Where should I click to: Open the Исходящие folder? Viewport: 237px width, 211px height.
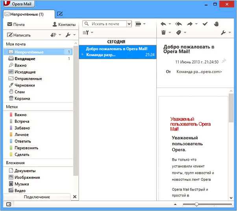click(22, 72)
